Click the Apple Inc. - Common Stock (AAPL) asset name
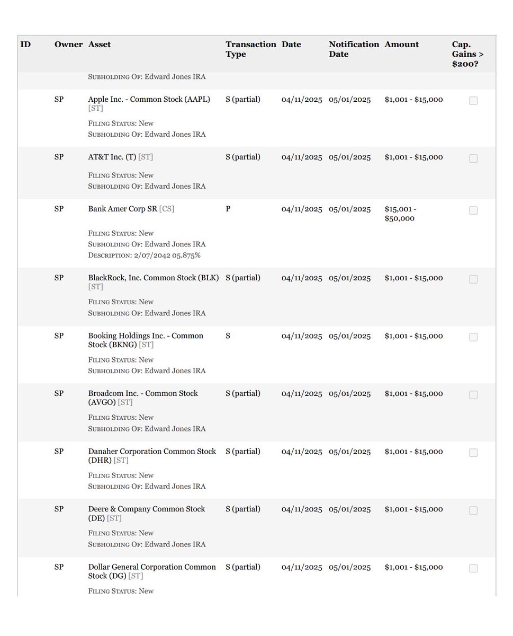Image resolution: width=513 pixels, height=636 pixels. 149,99
